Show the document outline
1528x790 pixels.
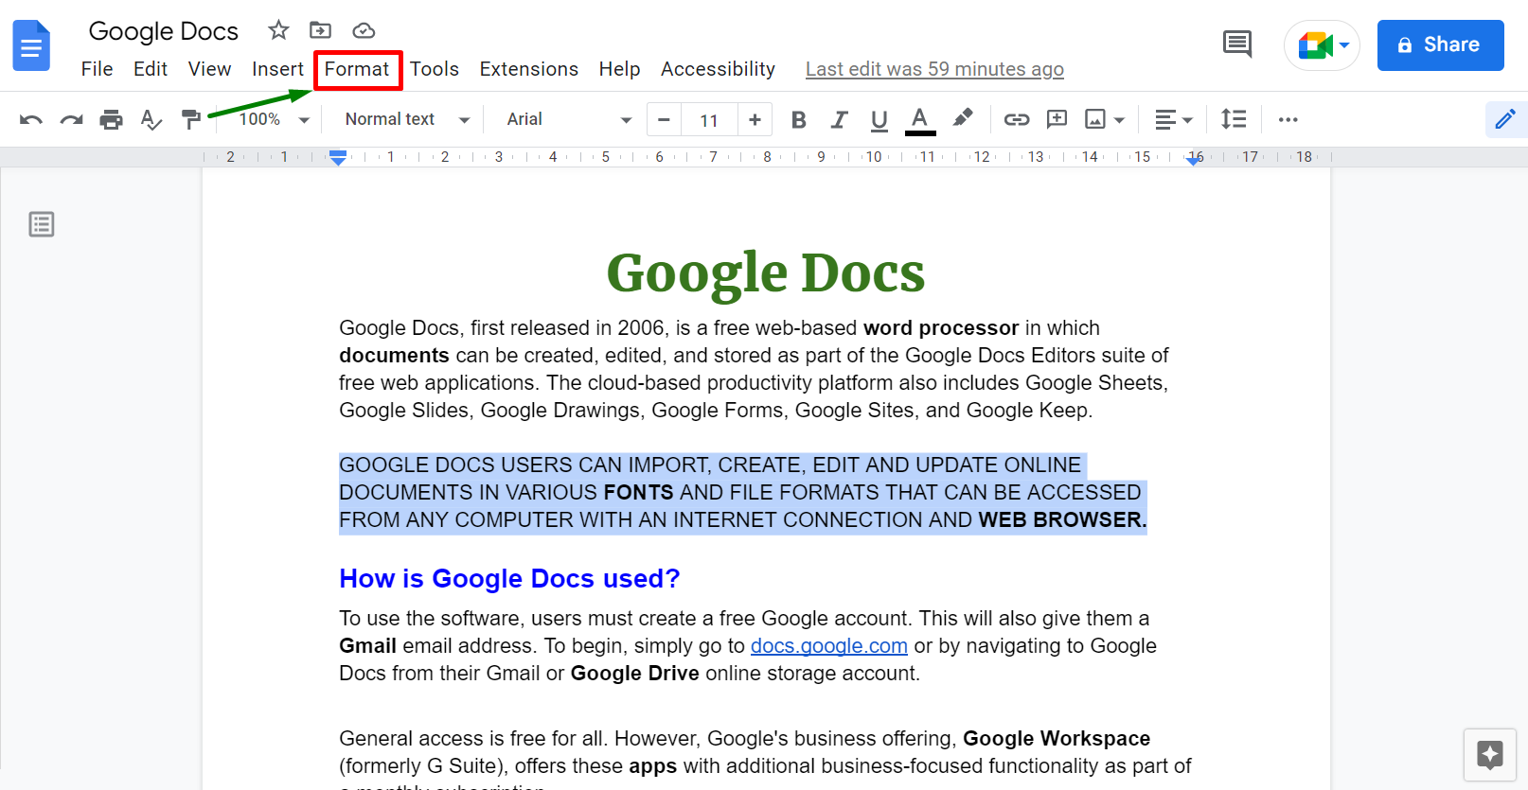click(x=42, y=224)
